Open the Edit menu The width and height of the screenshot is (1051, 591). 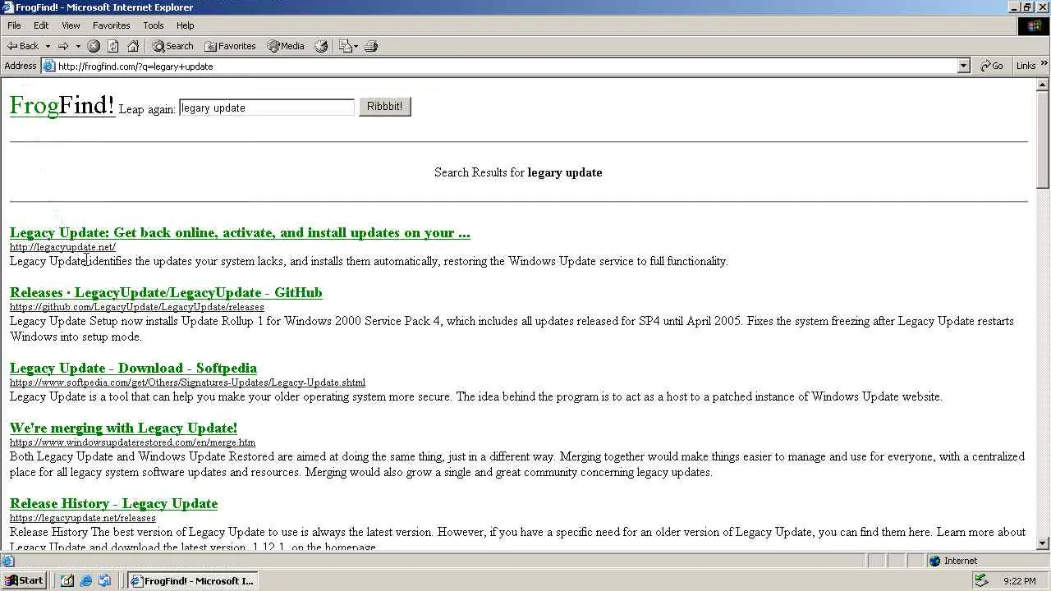point(41,25)
